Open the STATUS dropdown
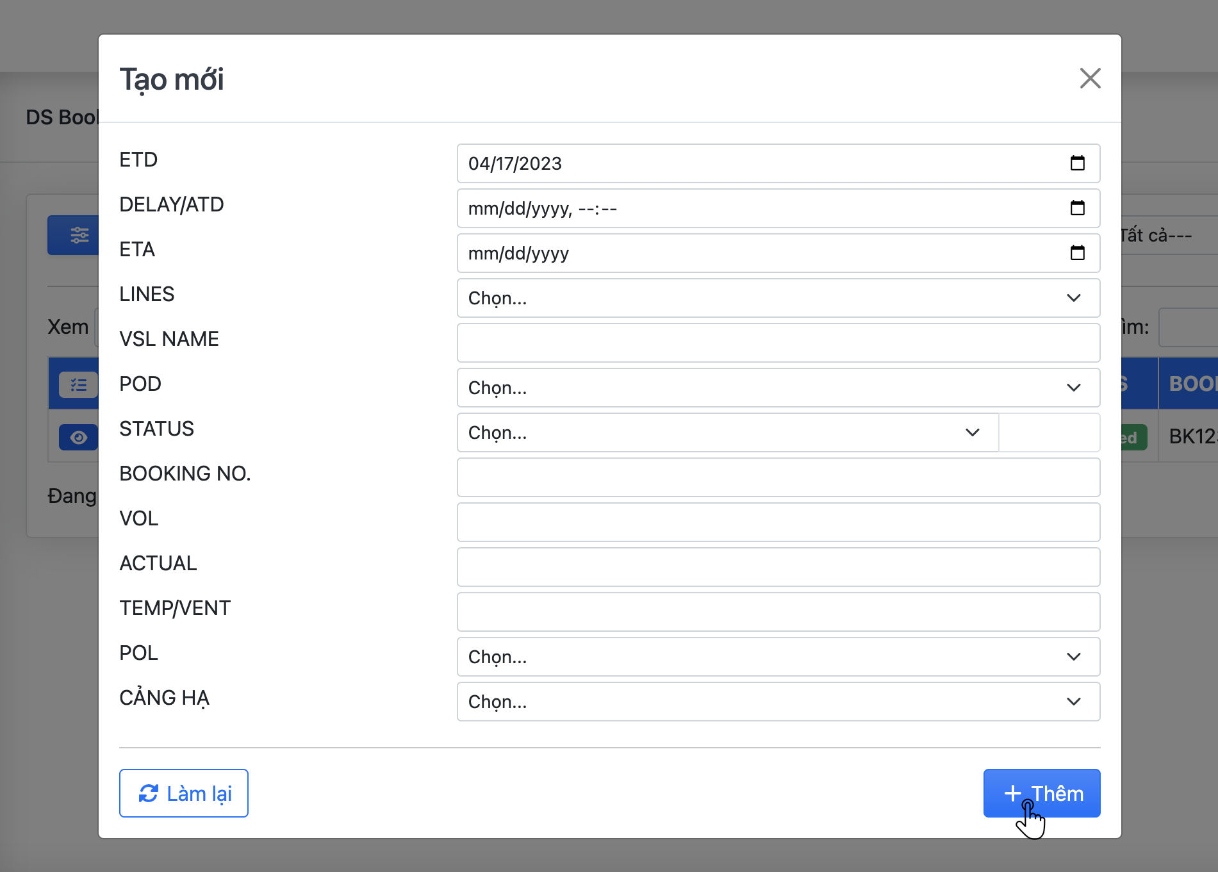The image size is (1218, 872). coord(727,432)
